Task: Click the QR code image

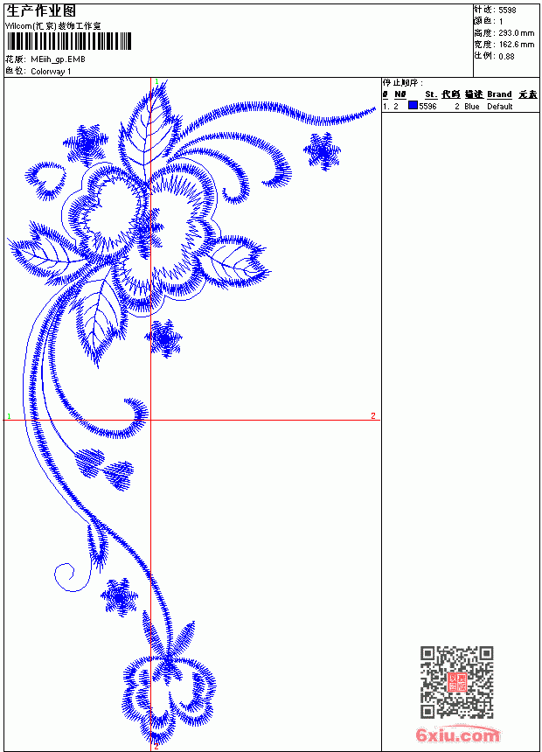Action: pyautogui.click(x=456, y=682)
